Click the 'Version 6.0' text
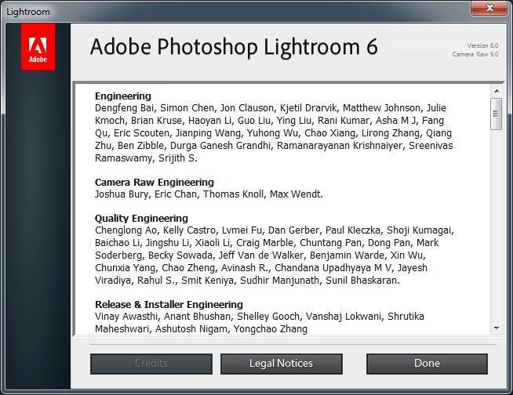The width and height of the screenshot is (513, 395). point(482,45)
